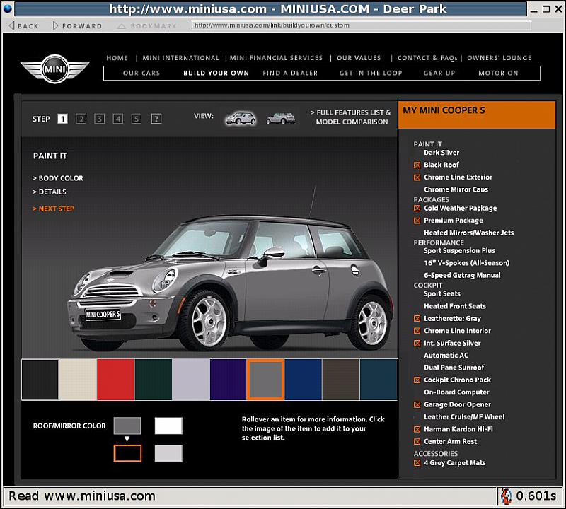Click the Back navigation arrow
Viewport: 566px width, 509px height.
tap(11, 24)
